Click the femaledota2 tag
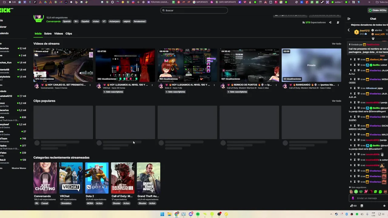The width and height of the screenshot is (388, 218). tap(140, 21)
